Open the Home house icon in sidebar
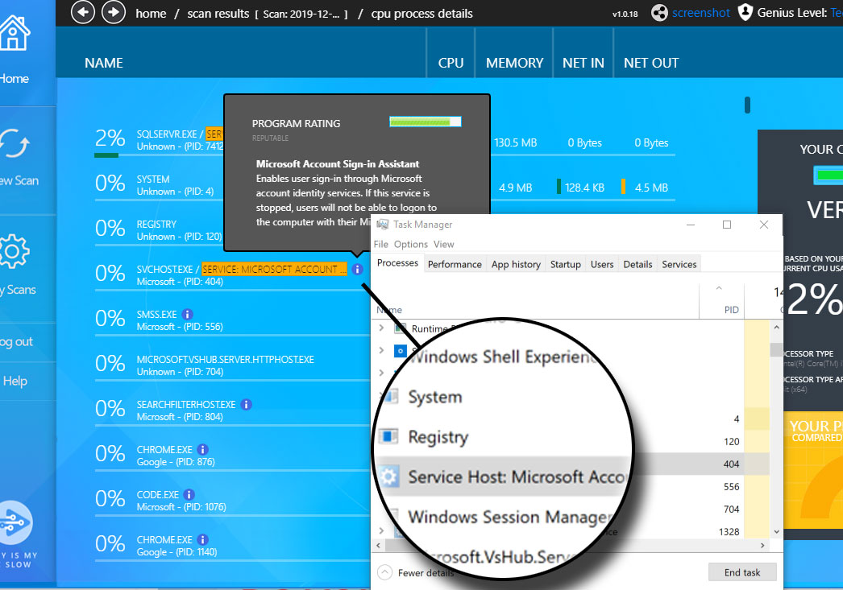Image resolution: width=843 pixels, height=590 pixels. 14,33
